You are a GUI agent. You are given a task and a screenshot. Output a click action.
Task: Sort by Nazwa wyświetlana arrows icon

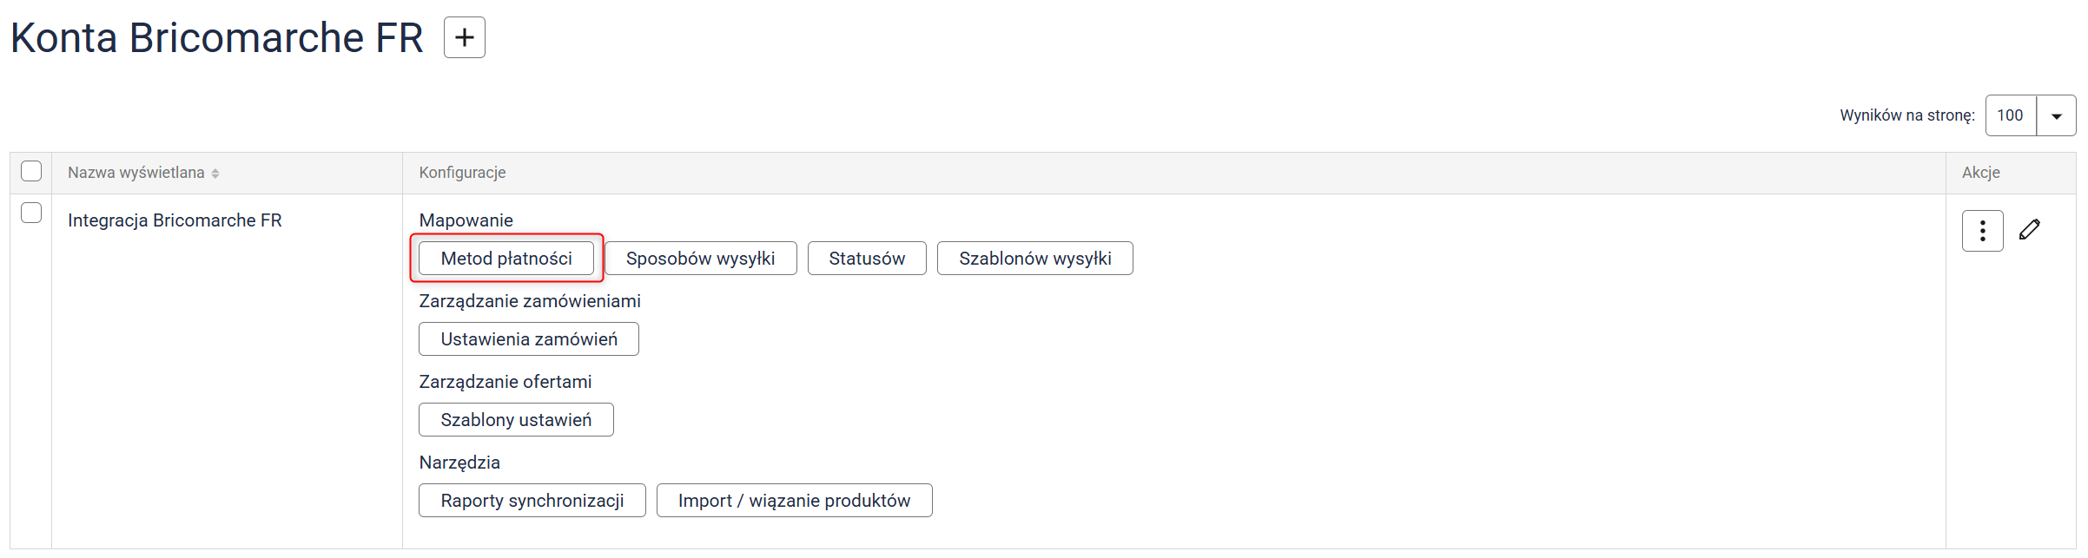coord(215,174)
